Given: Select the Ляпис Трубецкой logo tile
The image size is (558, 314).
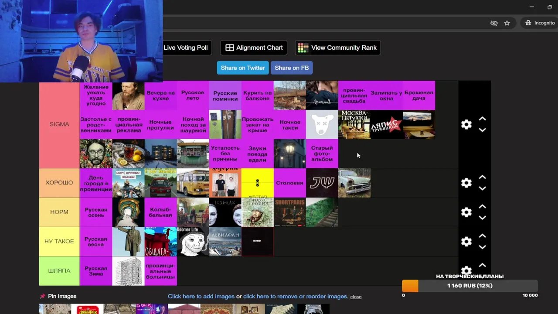Looking at the screenshot, I should [386, 124].
